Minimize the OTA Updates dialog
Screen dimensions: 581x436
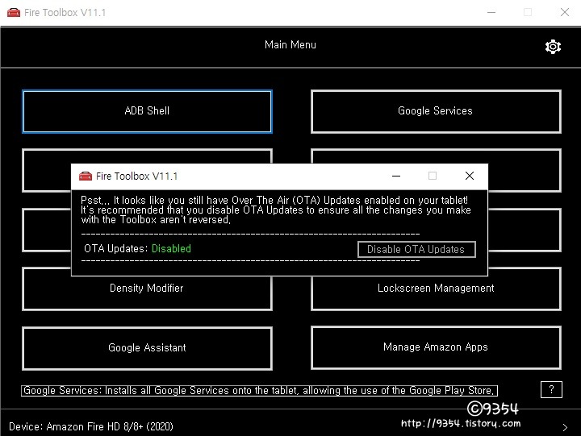396,176
